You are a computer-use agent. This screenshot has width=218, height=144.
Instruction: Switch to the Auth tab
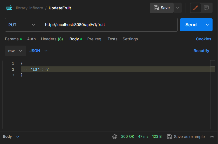[x=31, y=39]
